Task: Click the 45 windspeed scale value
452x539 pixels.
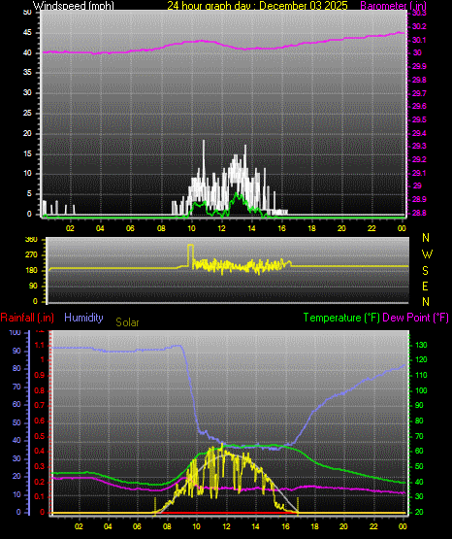Action: click(27, 33)
